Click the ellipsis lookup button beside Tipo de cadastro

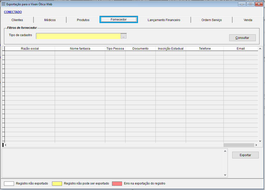tap(124, 36)
